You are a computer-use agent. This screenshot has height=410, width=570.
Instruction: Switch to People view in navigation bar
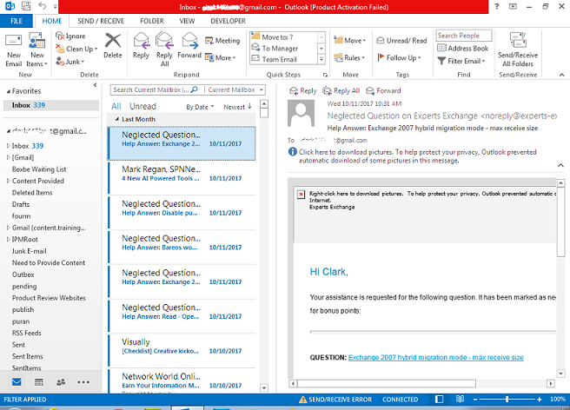61,381
